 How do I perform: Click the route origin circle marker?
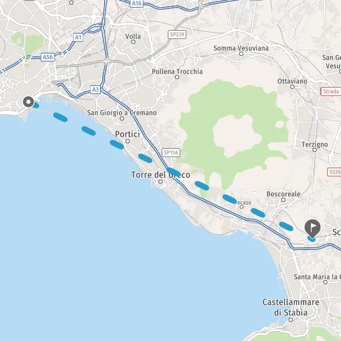(x=28, y=102)
